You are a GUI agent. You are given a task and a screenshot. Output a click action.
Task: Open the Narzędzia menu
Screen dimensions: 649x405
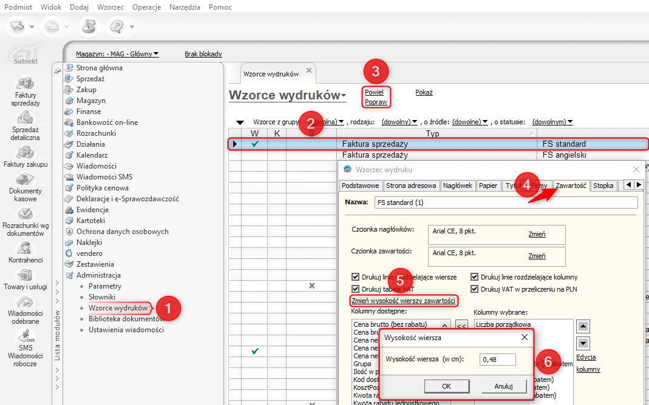(x=185, y=7)
